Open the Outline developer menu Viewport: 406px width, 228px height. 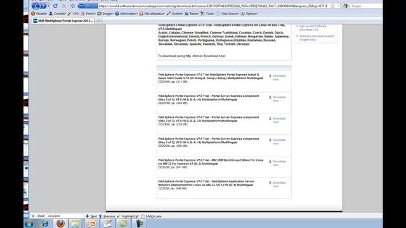point(175,13)
